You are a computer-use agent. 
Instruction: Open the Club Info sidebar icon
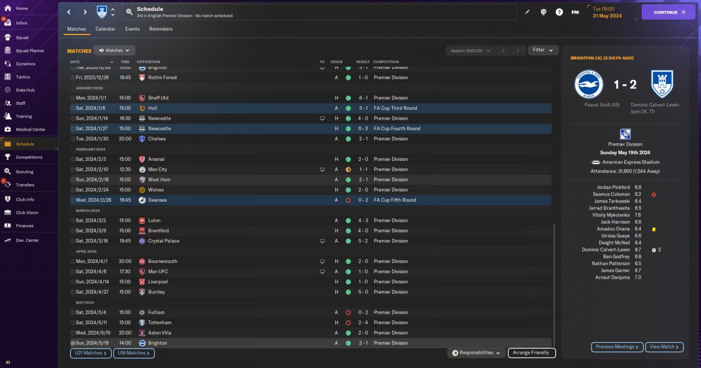point(8,200)
